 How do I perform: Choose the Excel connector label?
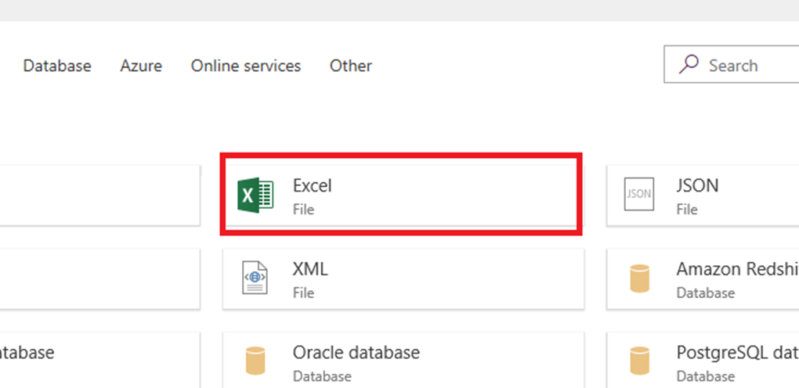point(313,186)
